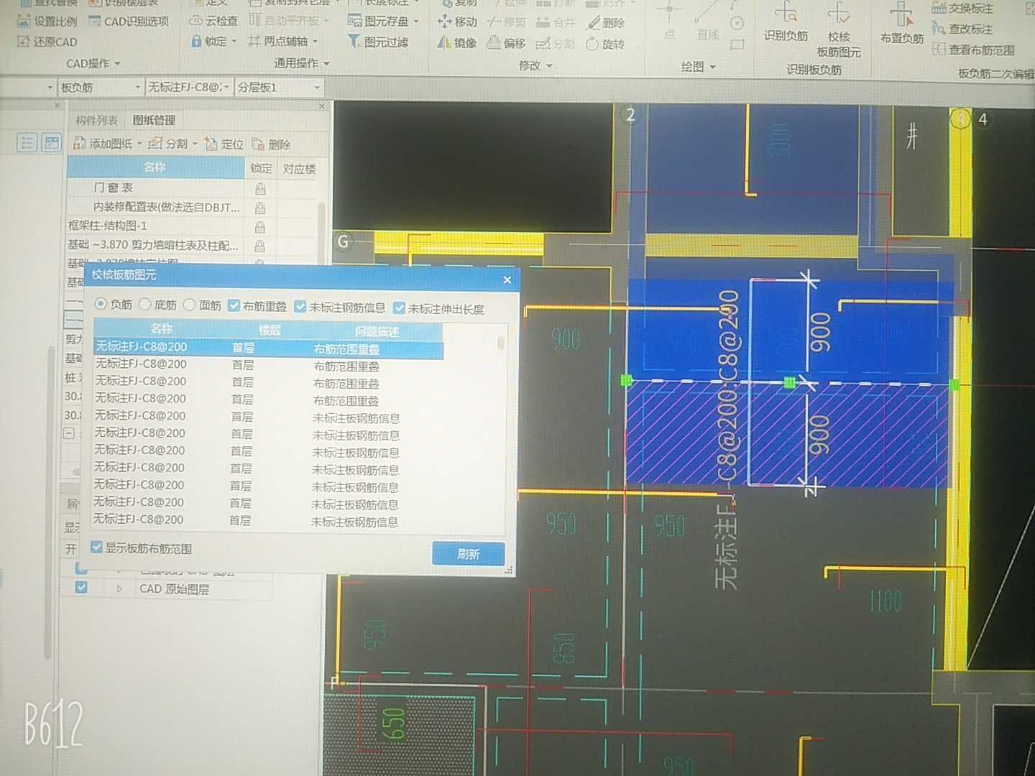Click the 点 point drawing tool

click(669, 20)
